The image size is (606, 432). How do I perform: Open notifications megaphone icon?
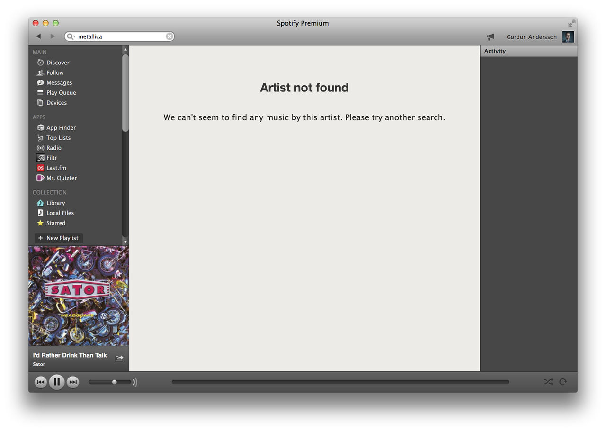tap(490, 37)
